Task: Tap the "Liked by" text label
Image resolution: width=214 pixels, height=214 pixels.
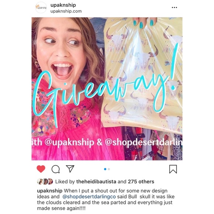Action: click(x=65, y=182)
